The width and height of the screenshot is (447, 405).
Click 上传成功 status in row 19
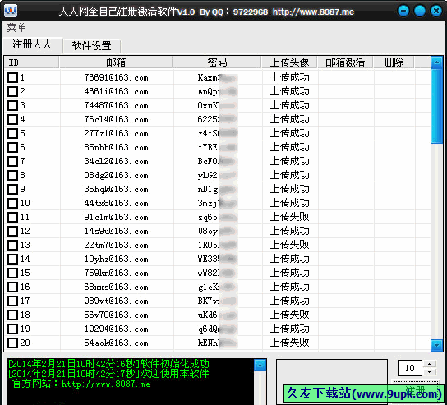(x=289, y=329)
